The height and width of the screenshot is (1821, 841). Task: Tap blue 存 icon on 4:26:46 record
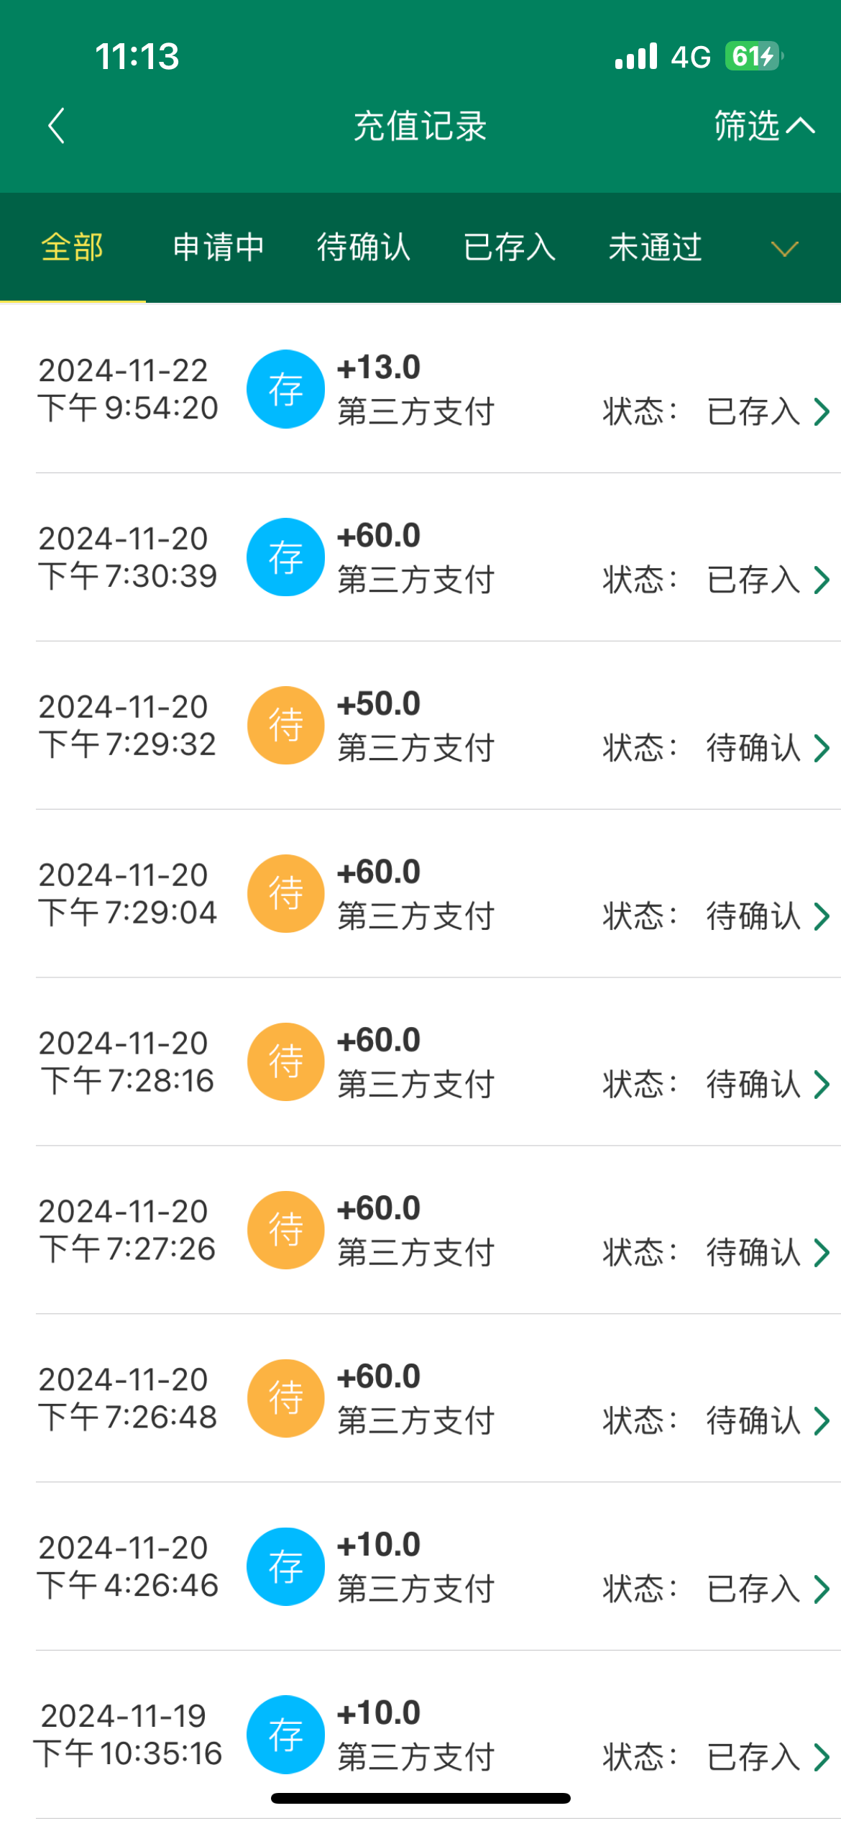point(285,1566)
